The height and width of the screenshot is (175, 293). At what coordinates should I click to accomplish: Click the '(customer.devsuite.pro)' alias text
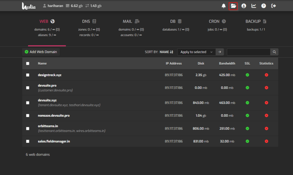click(x=55, y=90)
